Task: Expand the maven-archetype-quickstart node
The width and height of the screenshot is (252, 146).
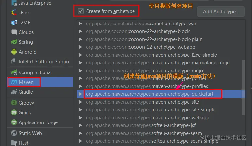Action: 80,94
